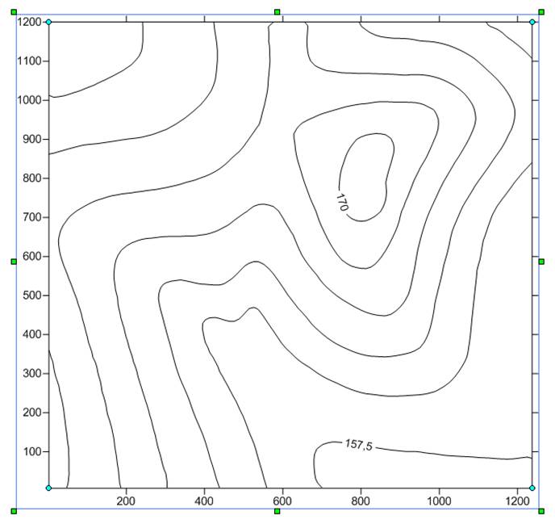The image size is (555, 524).
Task: Click the 300 label on the vertical axis
Action: [31, 374]
